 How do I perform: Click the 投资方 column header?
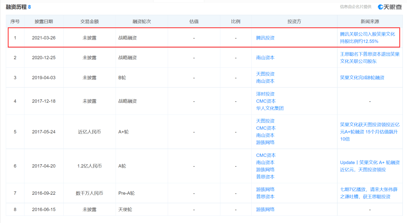coord(294,21)
